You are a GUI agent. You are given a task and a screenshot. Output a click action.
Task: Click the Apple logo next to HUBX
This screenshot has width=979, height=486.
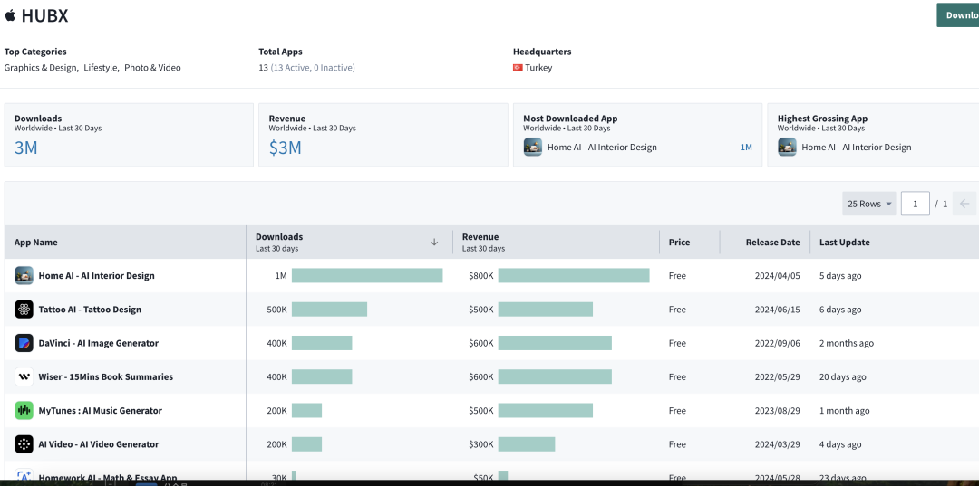pos(10,15)
